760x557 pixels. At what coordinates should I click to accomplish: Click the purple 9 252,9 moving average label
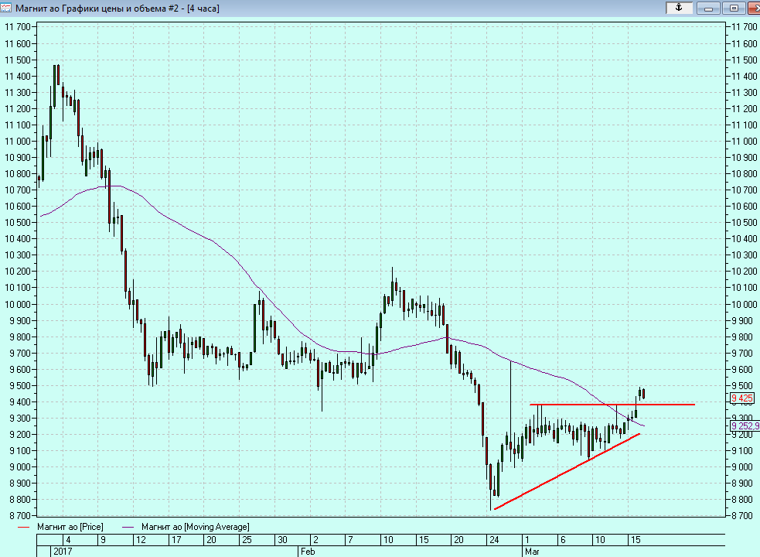(745, 426)
